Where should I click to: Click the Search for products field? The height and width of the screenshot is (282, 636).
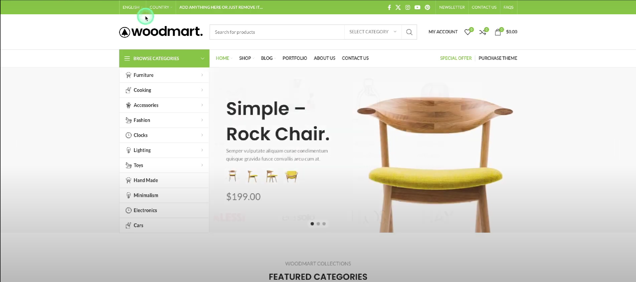277,32
